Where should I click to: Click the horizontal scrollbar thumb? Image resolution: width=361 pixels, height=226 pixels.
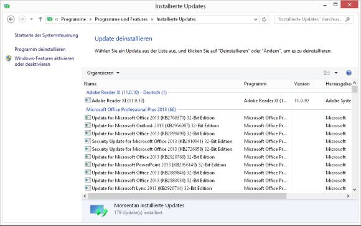[x=187, y=196]
